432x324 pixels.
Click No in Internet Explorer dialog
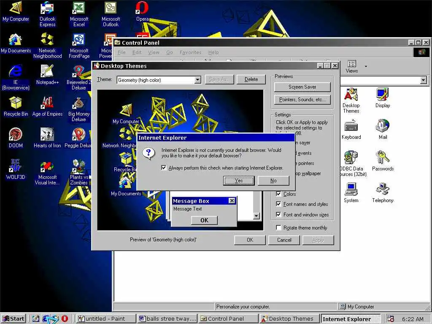coord(273,181)
